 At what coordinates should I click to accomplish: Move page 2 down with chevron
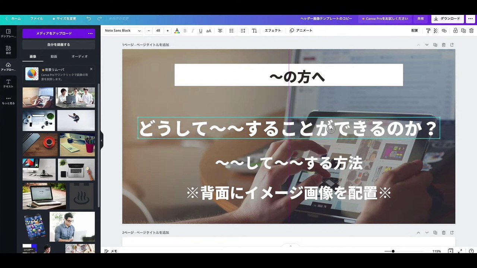tap(427, 233)
